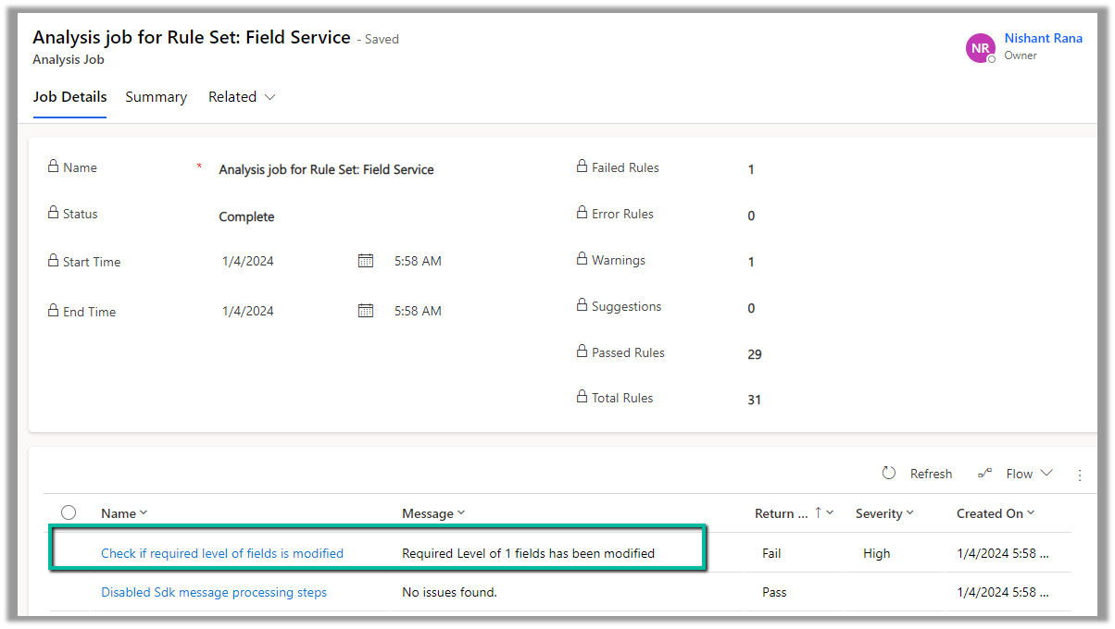Click the lock icon beside Failed Rules
The height and width of the screenshot is (629, 1115).
pos(582,167)
